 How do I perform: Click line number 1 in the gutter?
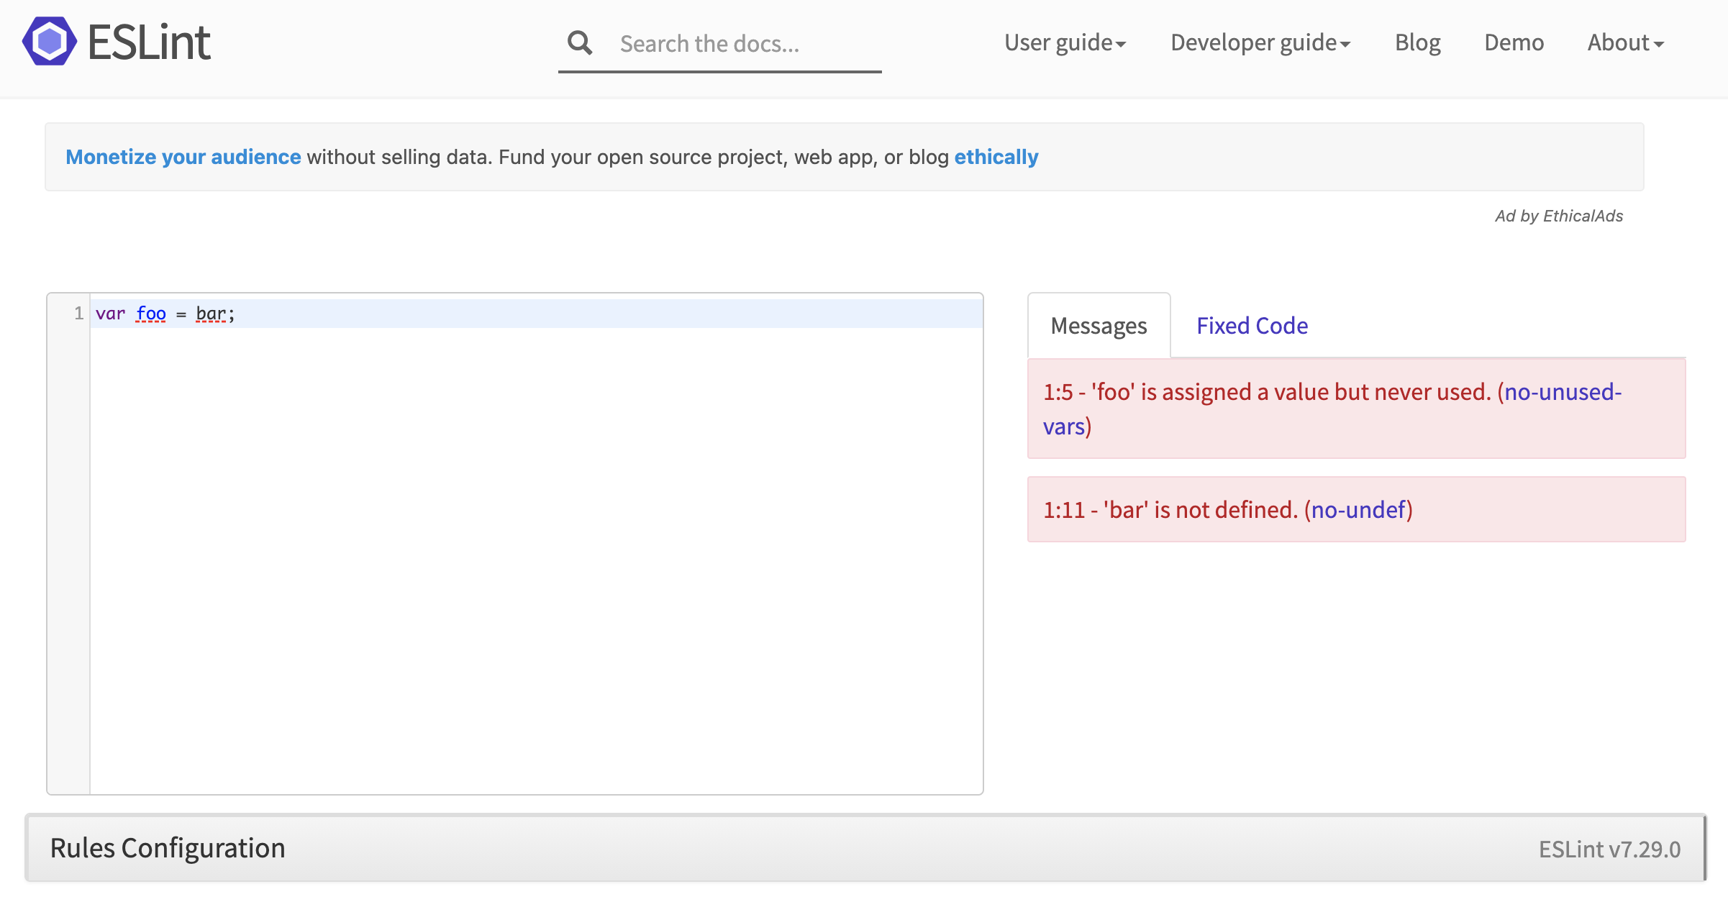78,314
